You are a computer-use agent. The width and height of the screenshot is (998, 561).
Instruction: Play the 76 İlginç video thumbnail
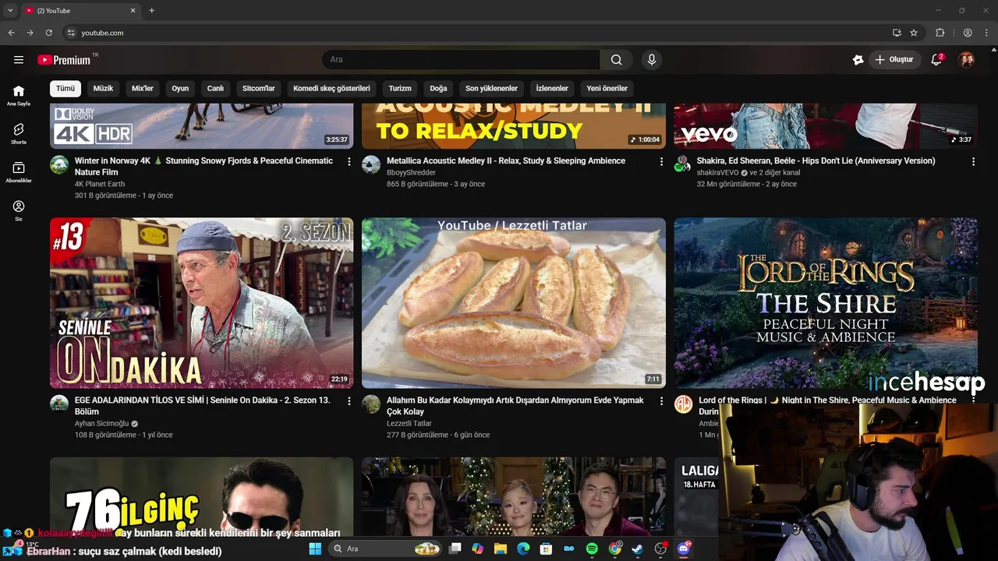[201, 496]
